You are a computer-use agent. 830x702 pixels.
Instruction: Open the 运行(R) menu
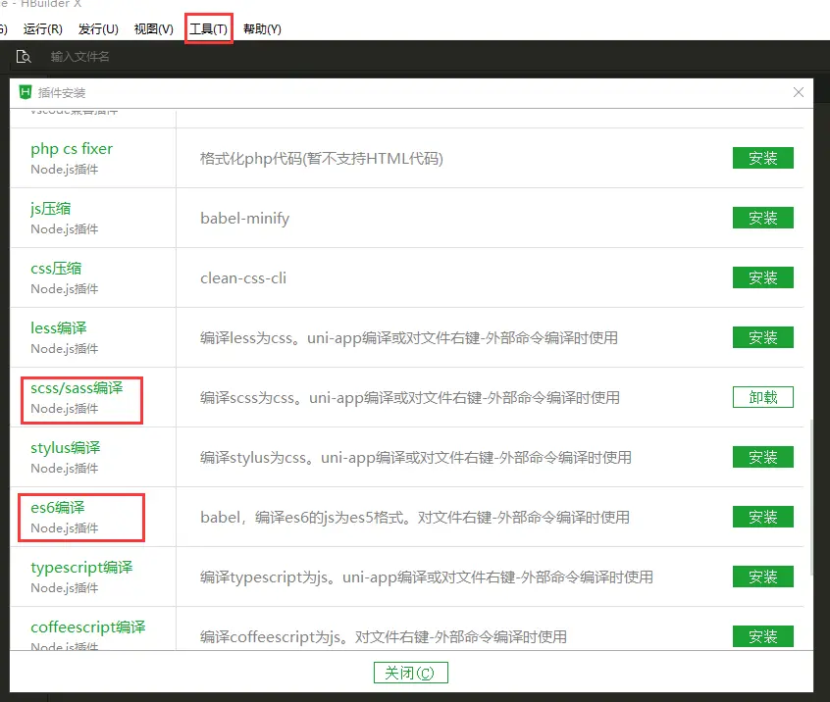pos(43,29)
